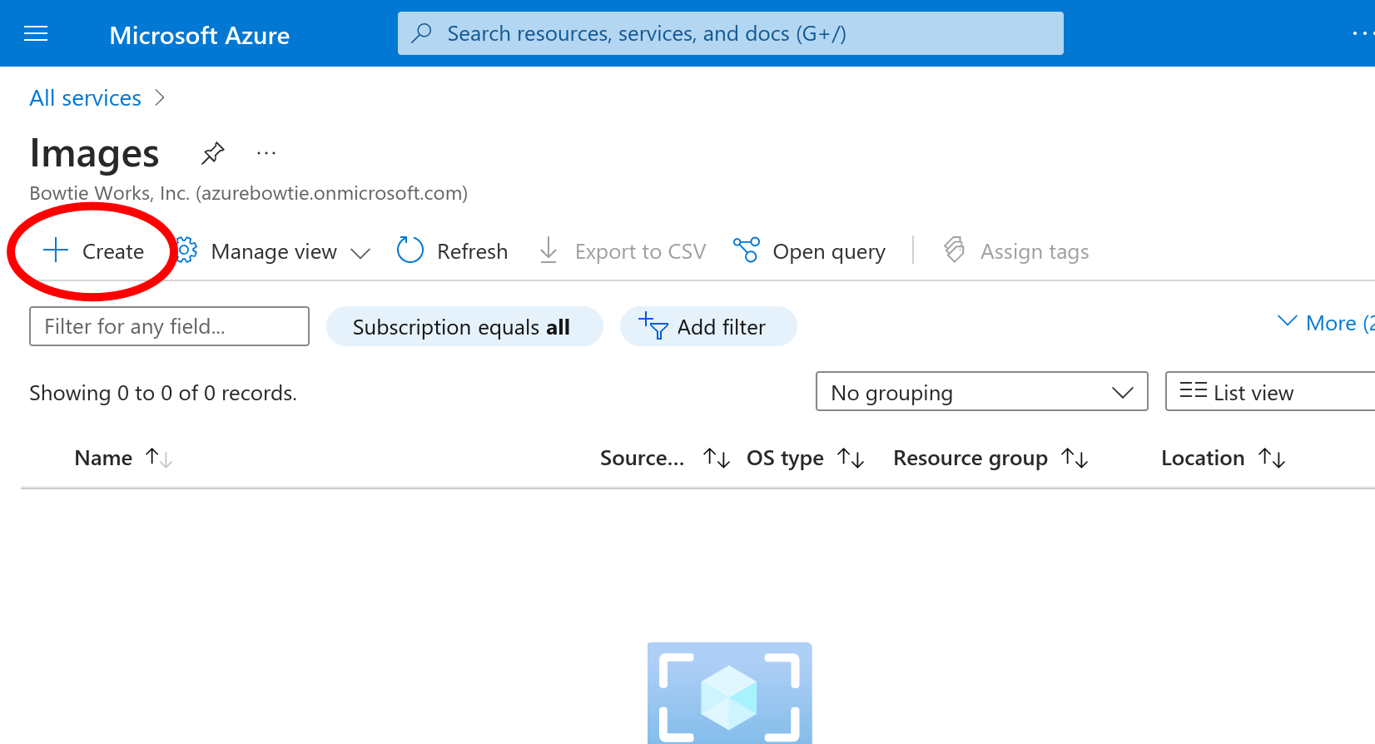Click the sort arrows next to Resource group
The height and width of the screenshot is (744, 1375).
tap(1075, 458)
